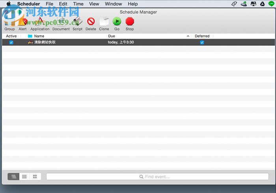
Task: Click the LINE menu bar icon
Action: [x=271, y=4]
